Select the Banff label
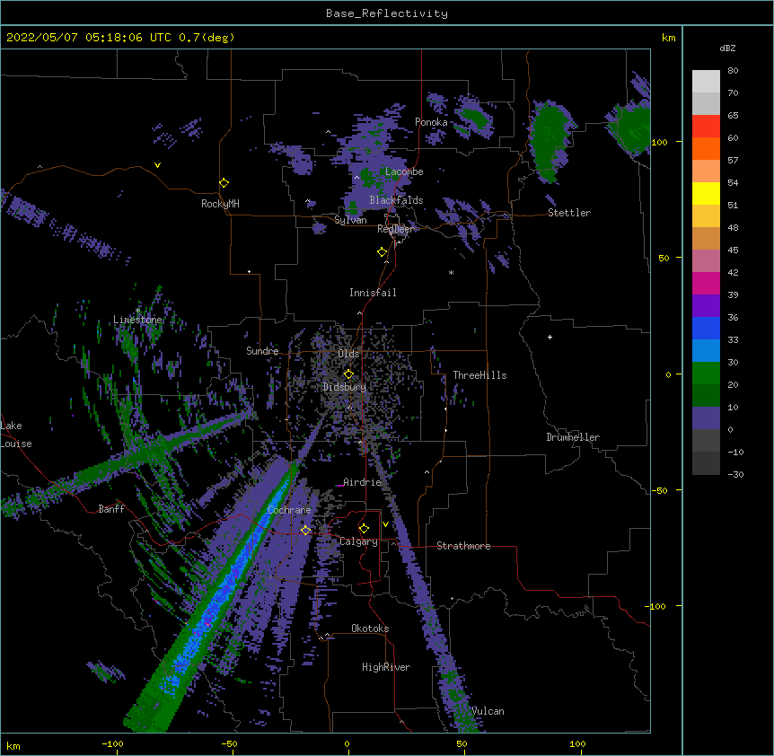This screenshot has width=774, height=756. tap(111, 509)
